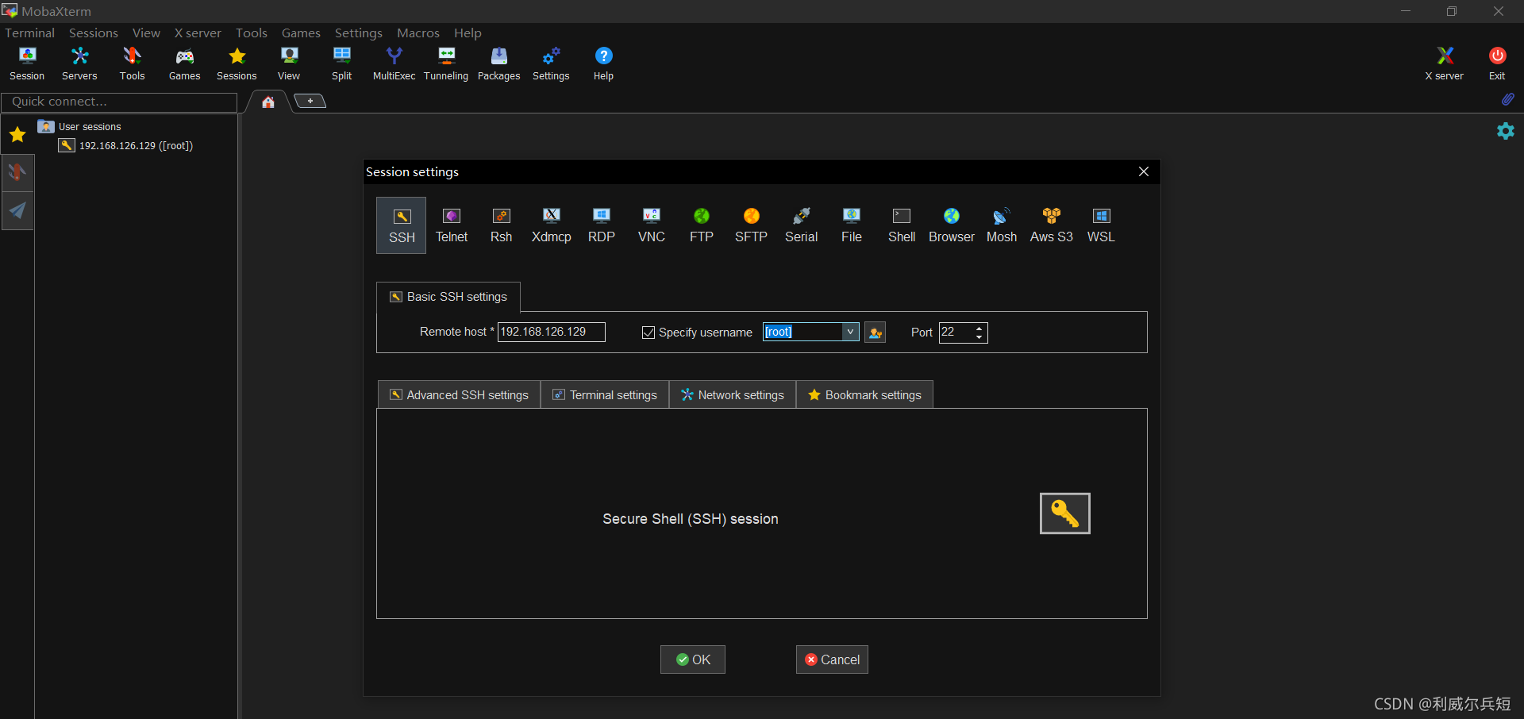
Task: Select the Mosh session type
Action: click(x=1002, y=225)
